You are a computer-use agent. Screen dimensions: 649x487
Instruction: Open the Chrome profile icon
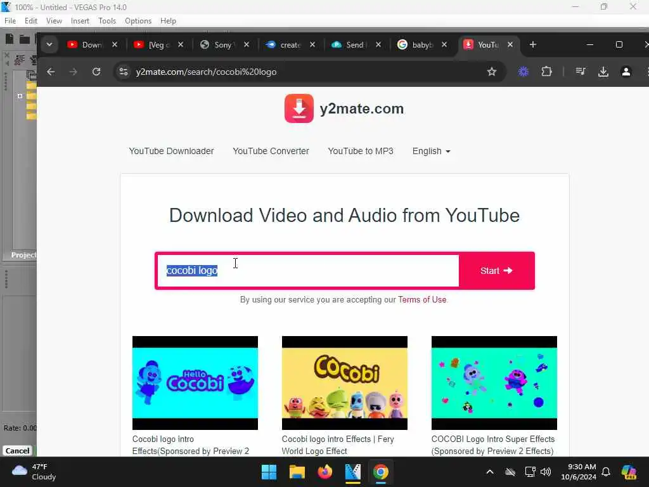[626, 72]
